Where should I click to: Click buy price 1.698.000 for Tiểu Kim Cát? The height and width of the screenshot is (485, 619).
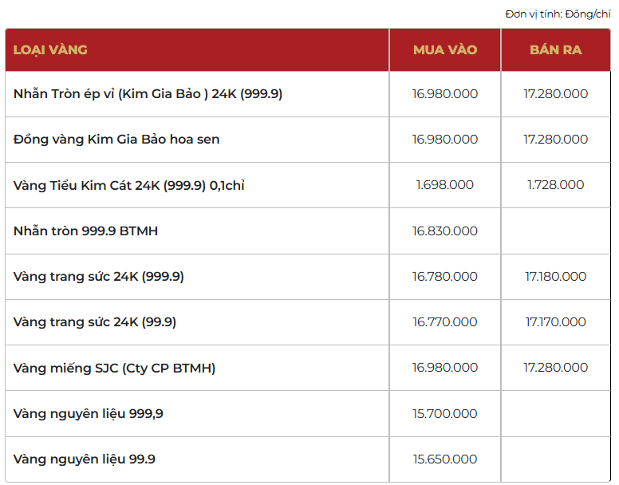click(444, 185)
